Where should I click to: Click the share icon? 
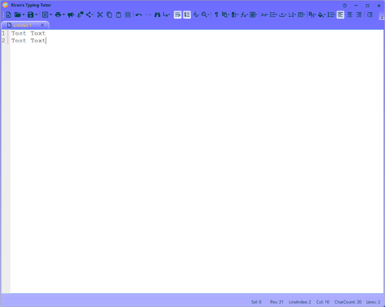click(89, 15)
